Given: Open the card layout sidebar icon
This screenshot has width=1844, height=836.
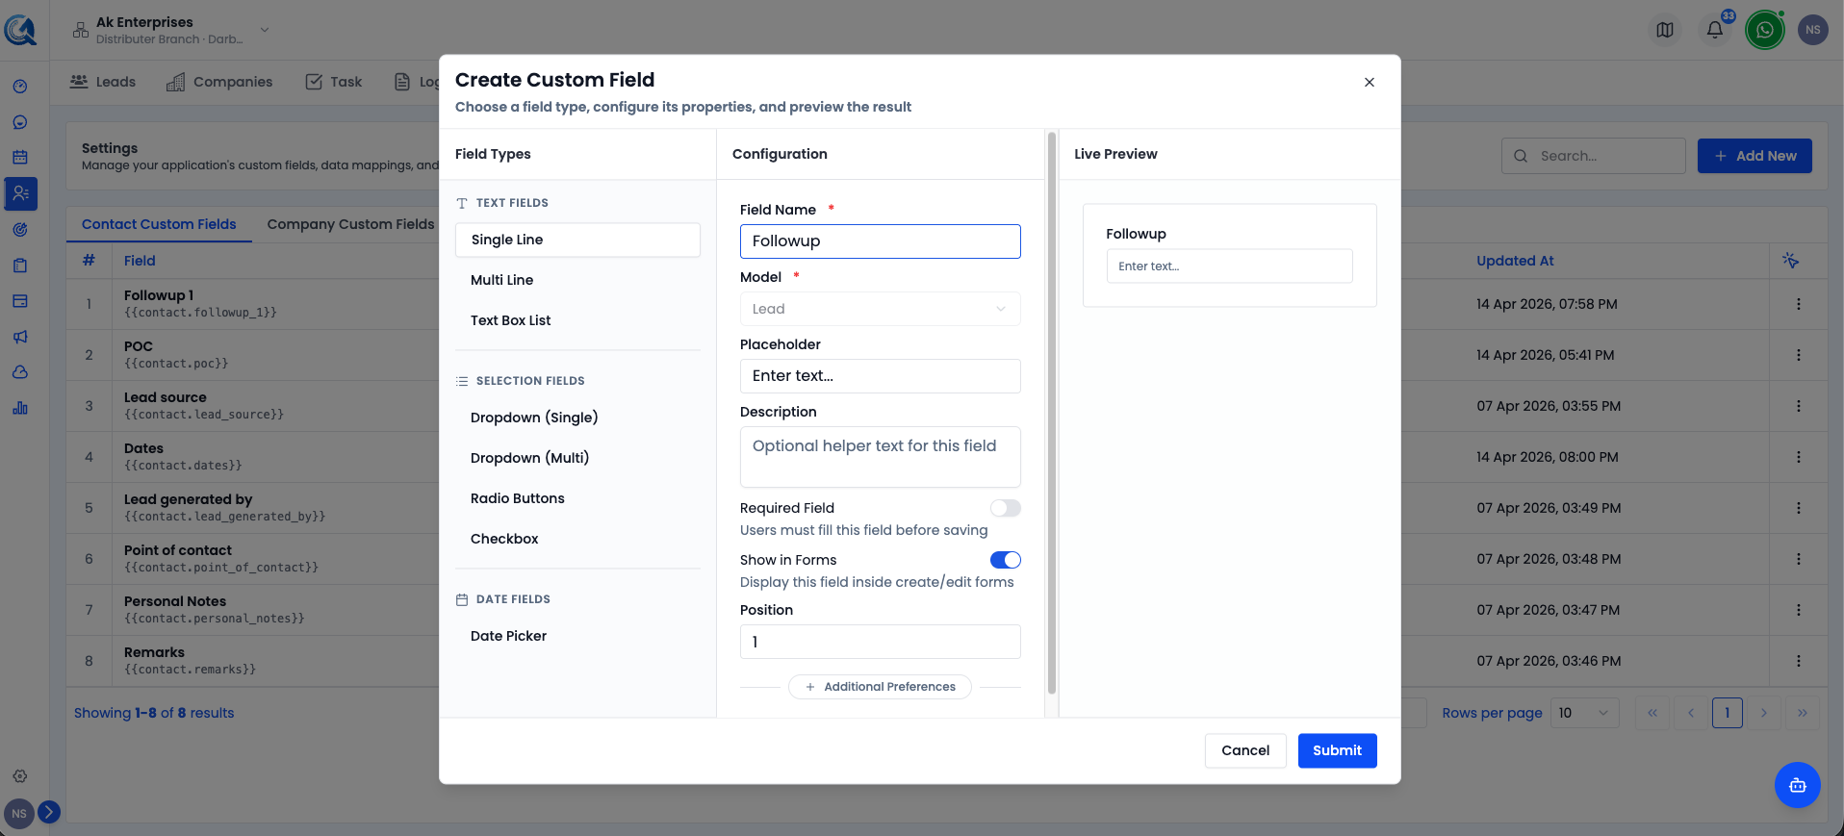Looking at the screenshot, I should point(20,301).
